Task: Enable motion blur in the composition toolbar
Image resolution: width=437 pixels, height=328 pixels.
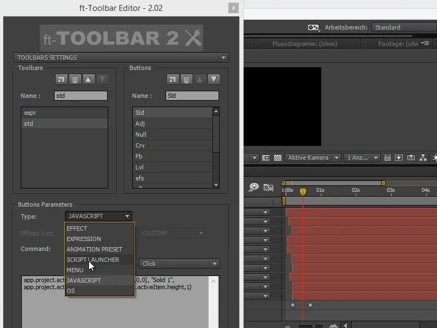Action: coord(398,157)
